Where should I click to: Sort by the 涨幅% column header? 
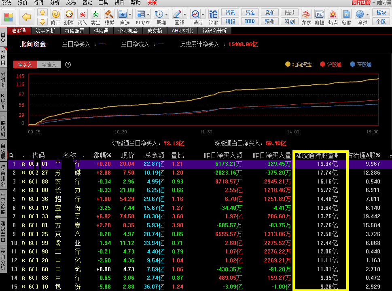(x=102, y=155)
